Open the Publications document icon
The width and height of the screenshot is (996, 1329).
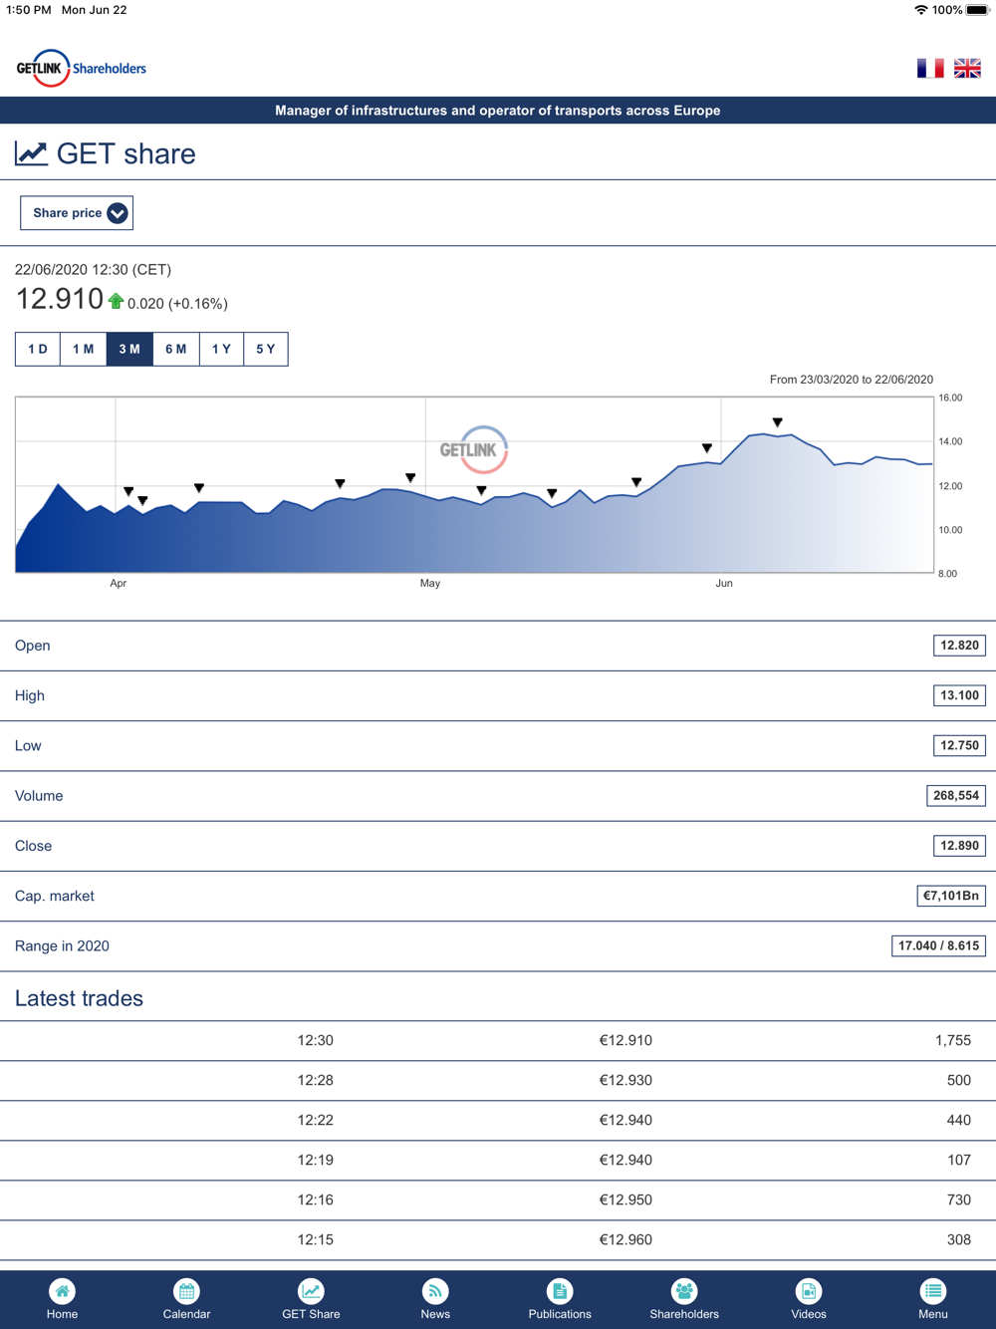click(560, 1291)
